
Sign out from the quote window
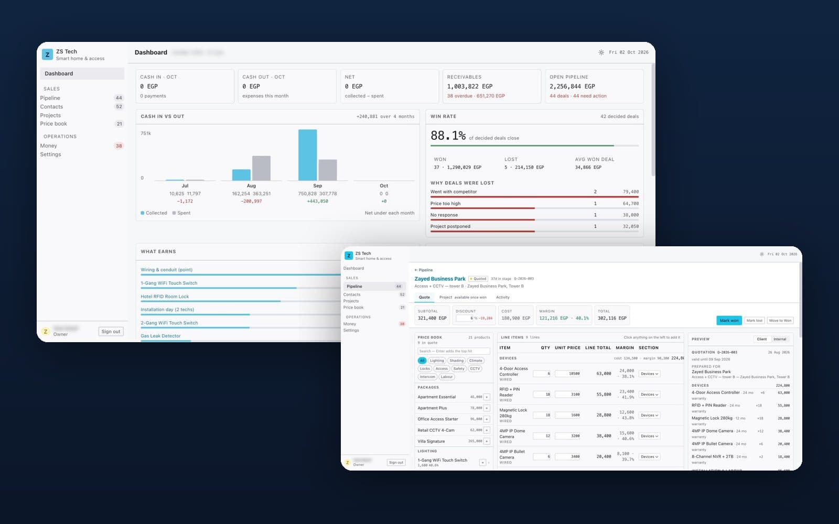click(x=396, y=463)
